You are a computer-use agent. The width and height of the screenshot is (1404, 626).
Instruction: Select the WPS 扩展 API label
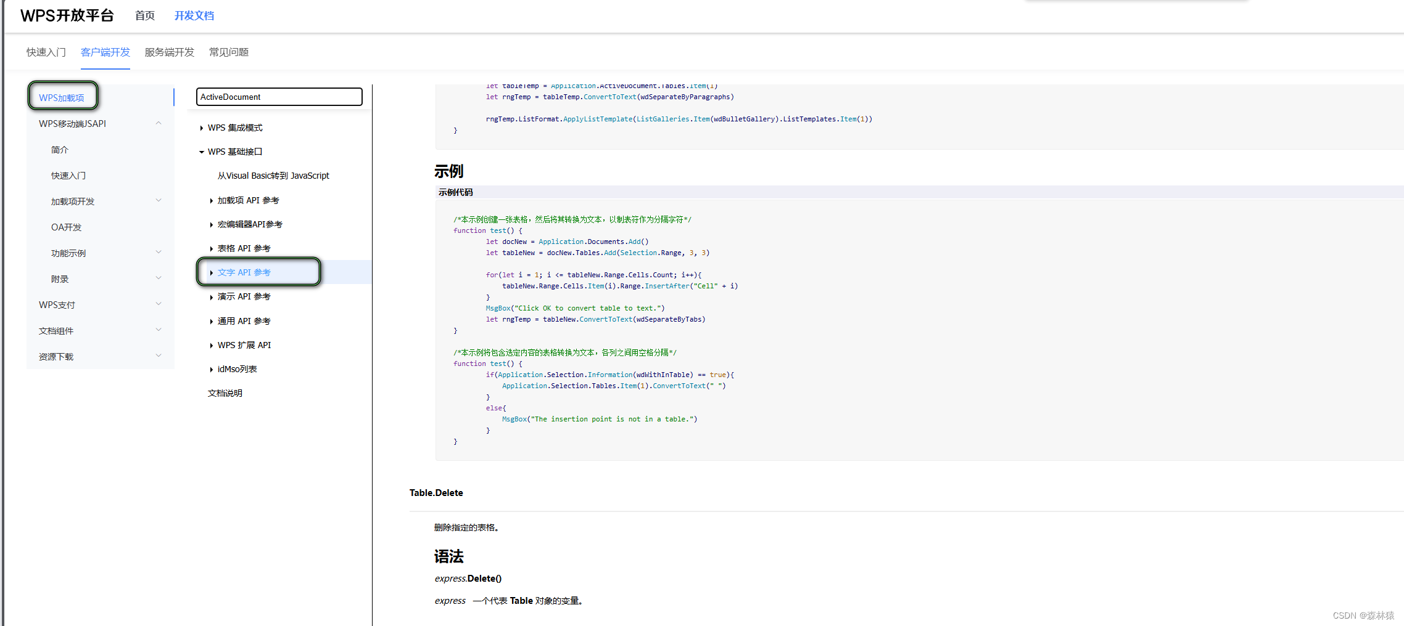244,345
